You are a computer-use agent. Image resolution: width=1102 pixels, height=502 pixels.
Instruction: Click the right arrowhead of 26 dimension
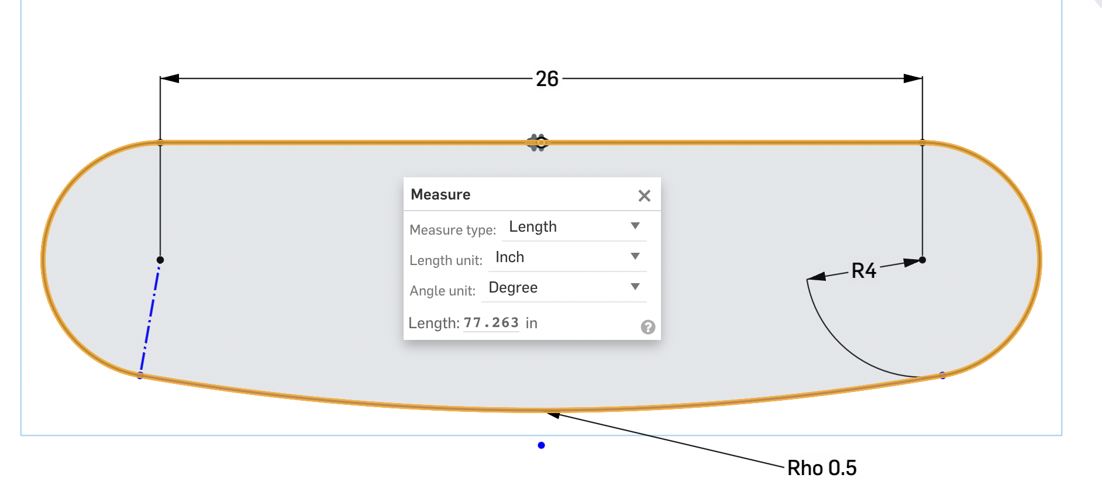pyautogui.click(x=913, y=78)
